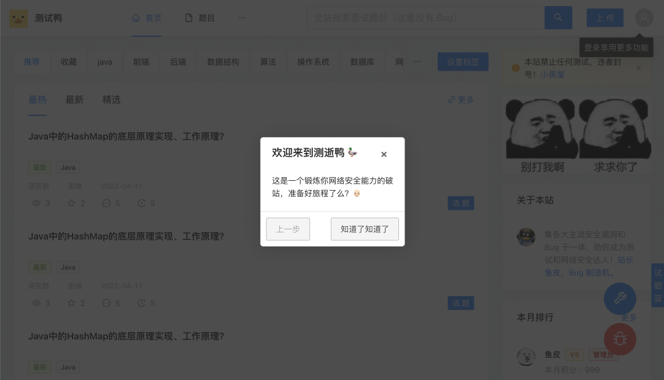Click the 设置标签 button
Viewport: 664px width, 380px height.
tap(462, 61)
